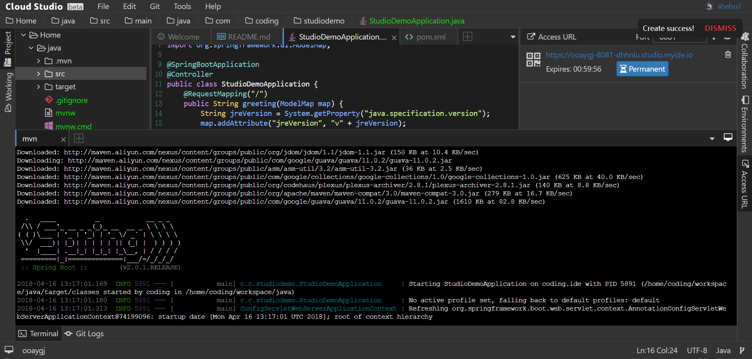752x359 pixels.
Task: Open the File menu
Action: point(103,6)
